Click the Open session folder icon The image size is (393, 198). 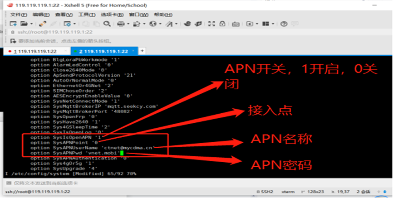click(x=24, y=24)
